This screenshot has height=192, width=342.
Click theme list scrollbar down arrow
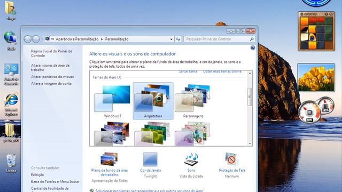250,143
